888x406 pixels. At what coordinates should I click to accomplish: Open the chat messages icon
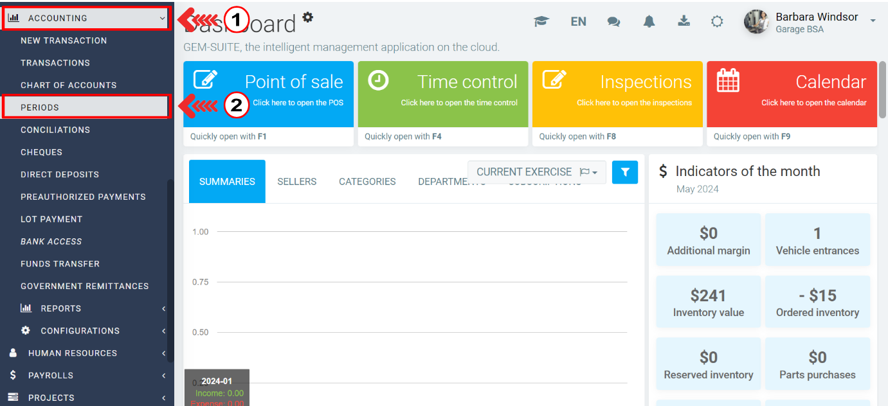(x=613, y=21)
